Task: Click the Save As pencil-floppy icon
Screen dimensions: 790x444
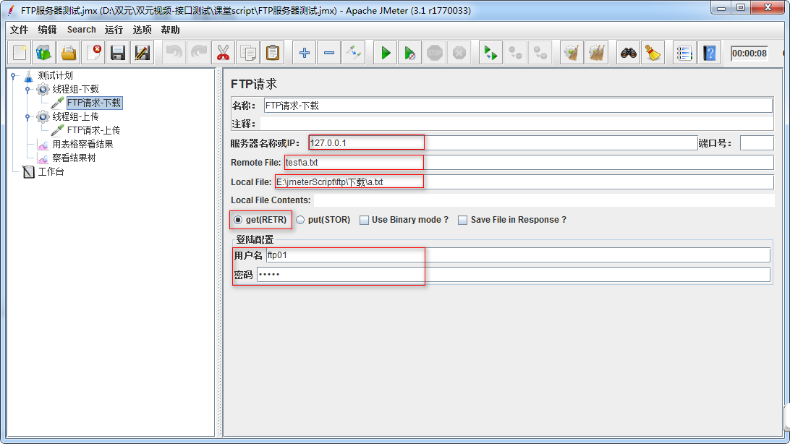Action: tap(143, 53)
